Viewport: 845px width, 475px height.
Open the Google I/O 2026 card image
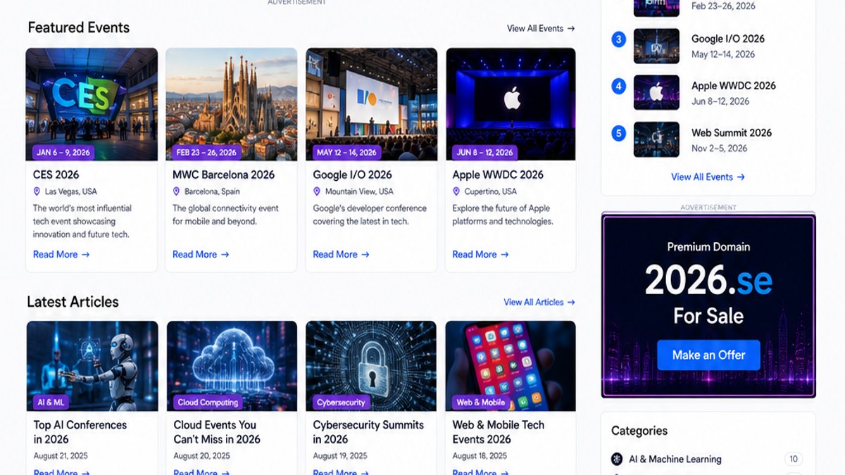[371, 104]
